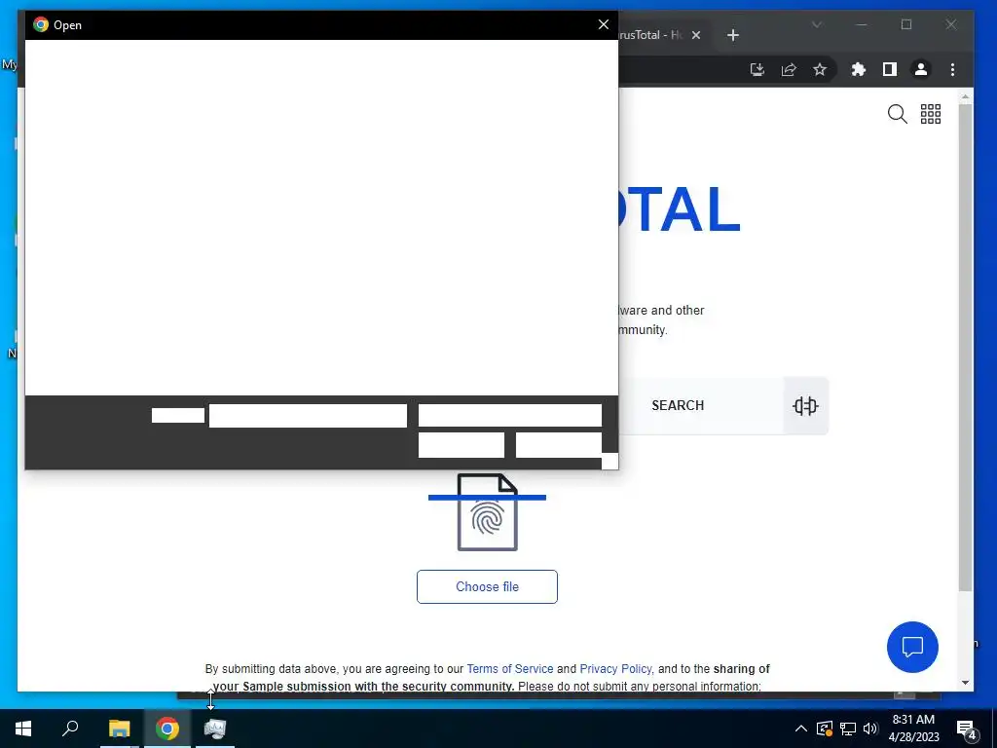The width and height of the screenshot is (997, 748).
Task: Bookmark this page with the star icon
Action: [820, 69]
